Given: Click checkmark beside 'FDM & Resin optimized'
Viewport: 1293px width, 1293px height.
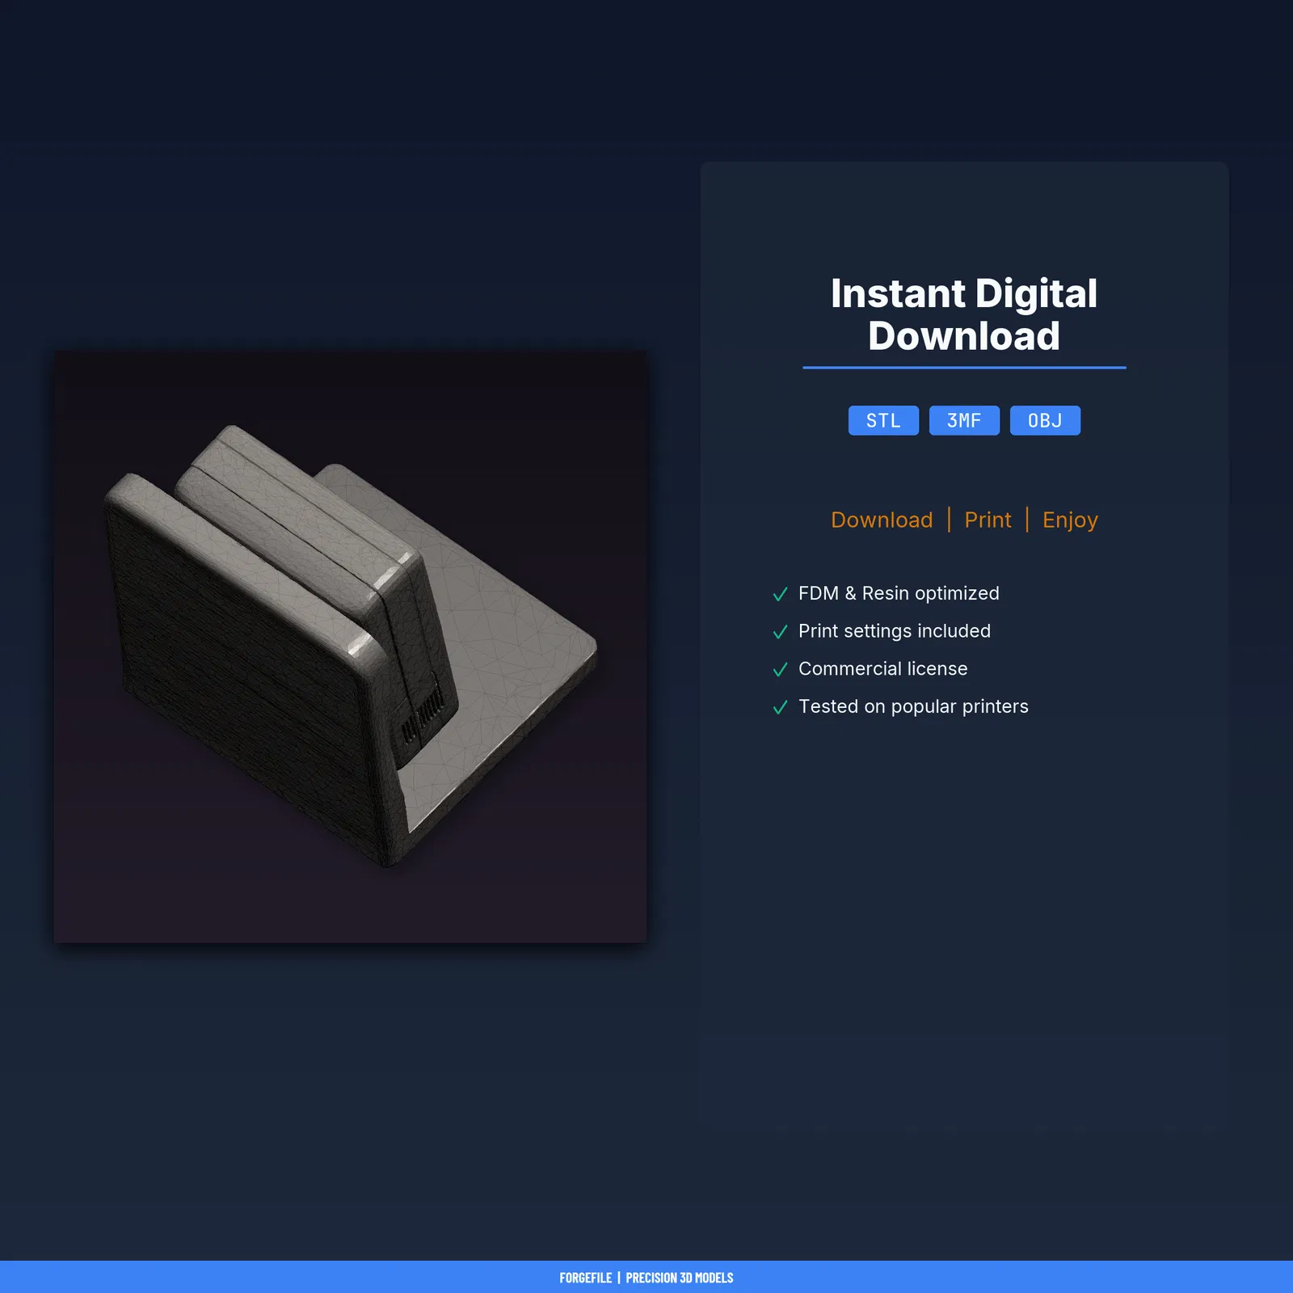Looking at the screenshot, I should tap(780, 594).
